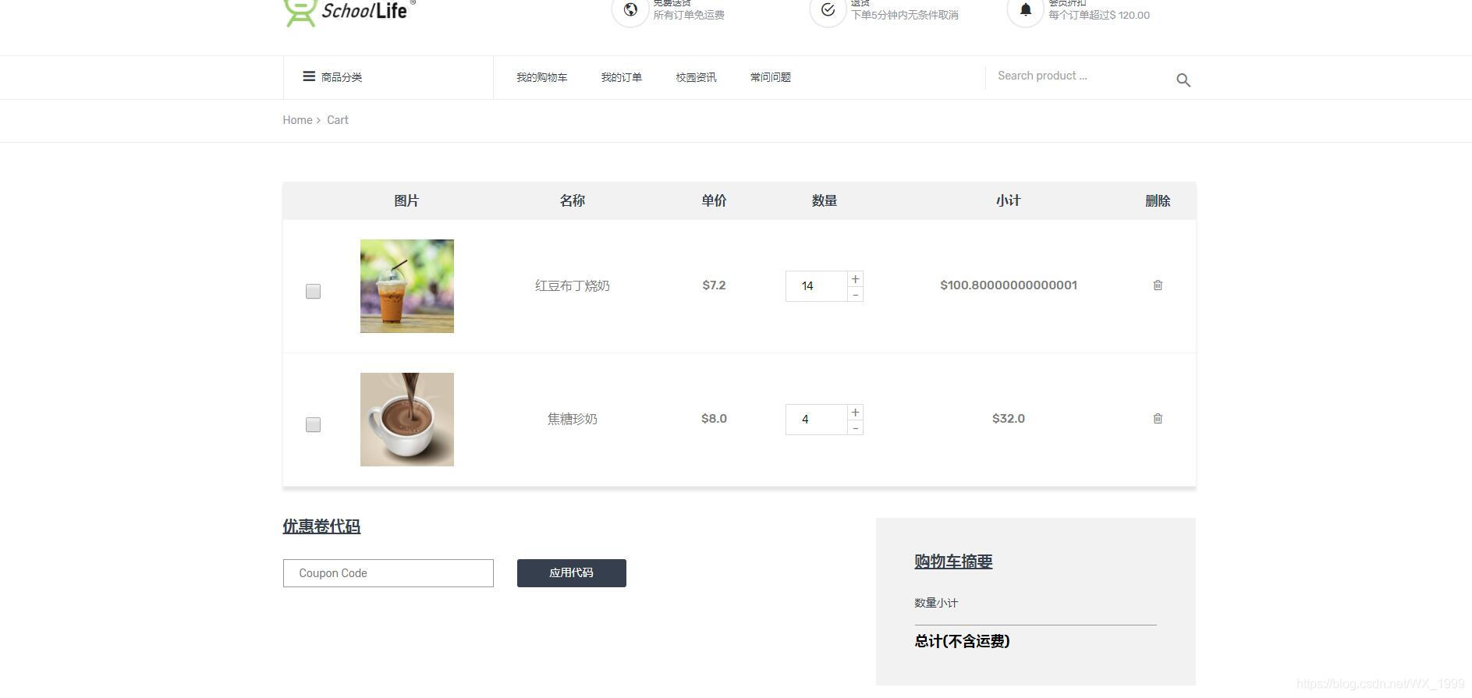The width and height of the screenshot is (1472, 698).
Task: Click the checkmark returns icon
Action: [828, 10]
